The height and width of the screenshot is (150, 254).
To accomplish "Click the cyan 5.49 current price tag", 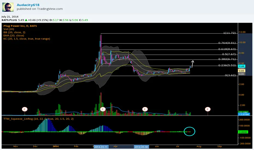I will [x=241, y=66].
